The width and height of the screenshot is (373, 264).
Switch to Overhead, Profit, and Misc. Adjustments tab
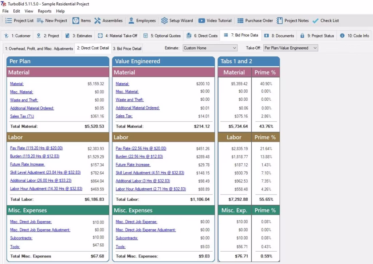(x=39, y=48)
